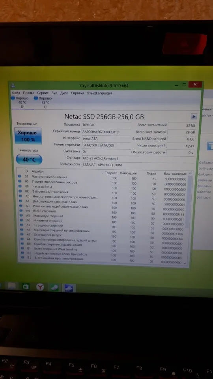The width and height of the screenshot is (213, 379).
Task: Open the Правка menu
Action: pyautogui.click(x=28, y=93)
